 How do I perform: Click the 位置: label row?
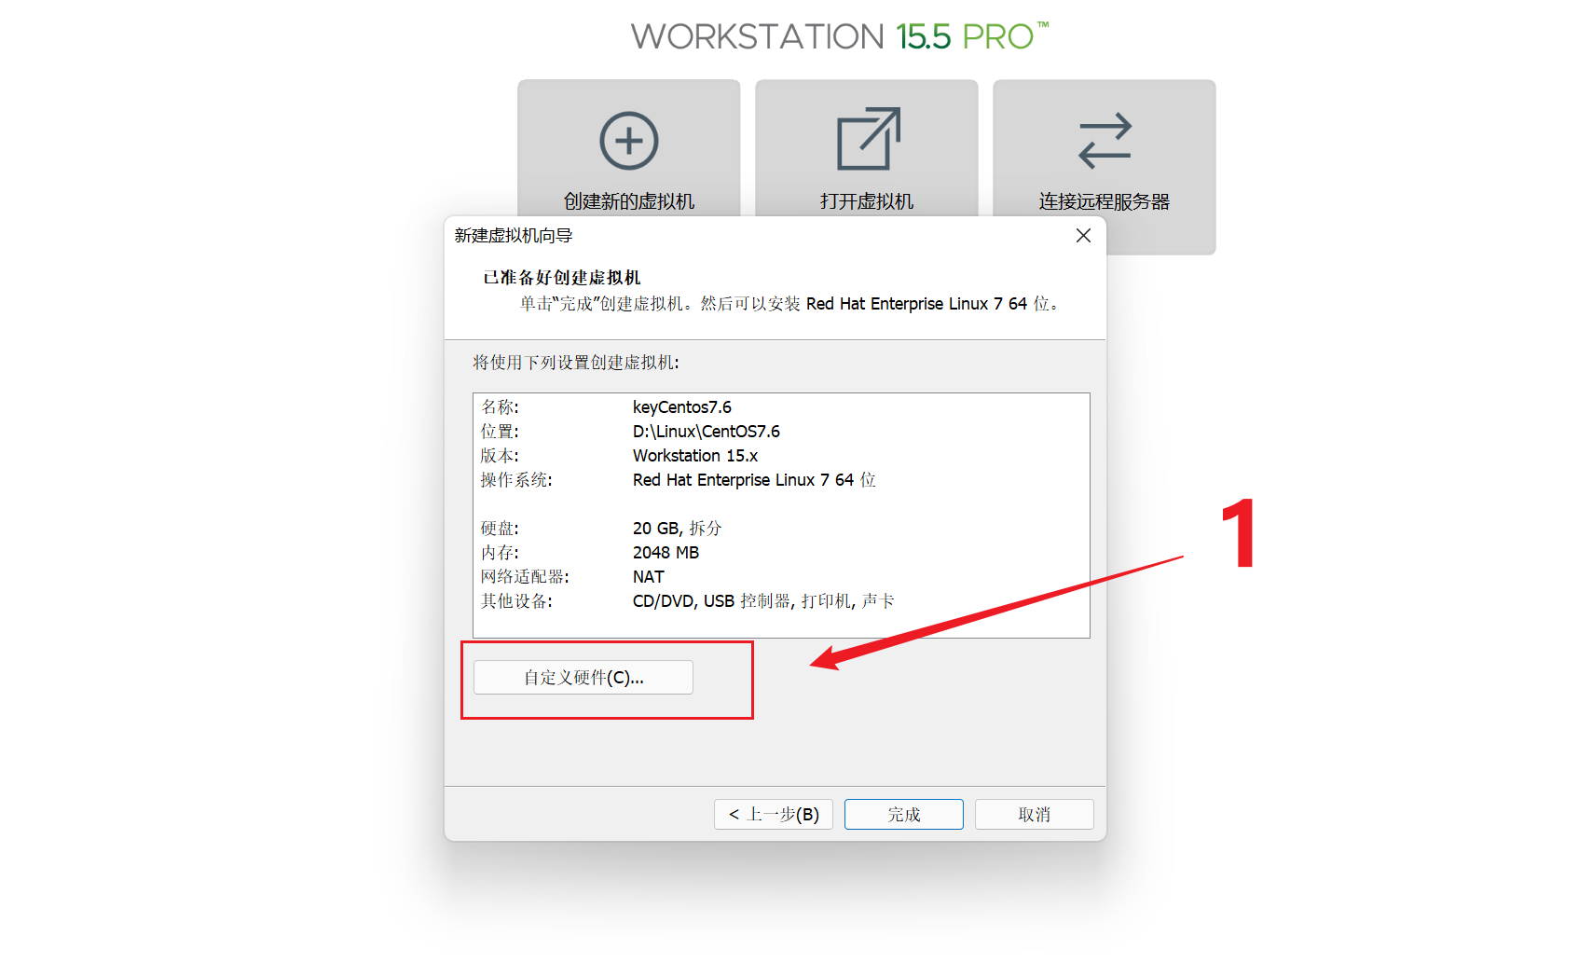point(501,432)
